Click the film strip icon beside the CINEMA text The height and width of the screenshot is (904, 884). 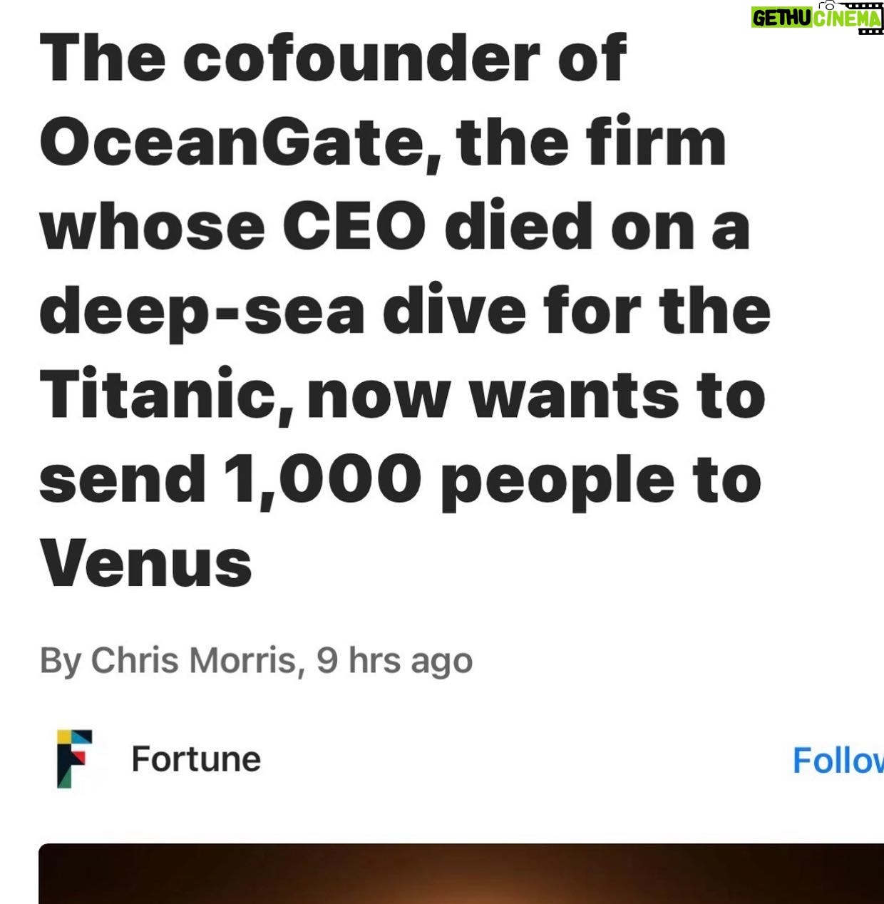(x=864, y=17)
